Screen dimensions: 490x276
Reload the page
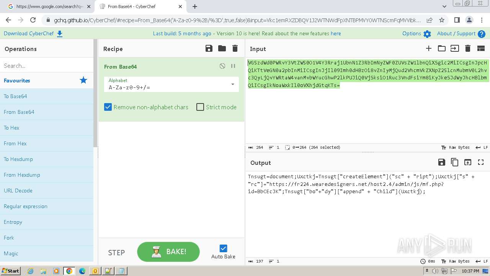pyautogui.click(x=33, y=20)
